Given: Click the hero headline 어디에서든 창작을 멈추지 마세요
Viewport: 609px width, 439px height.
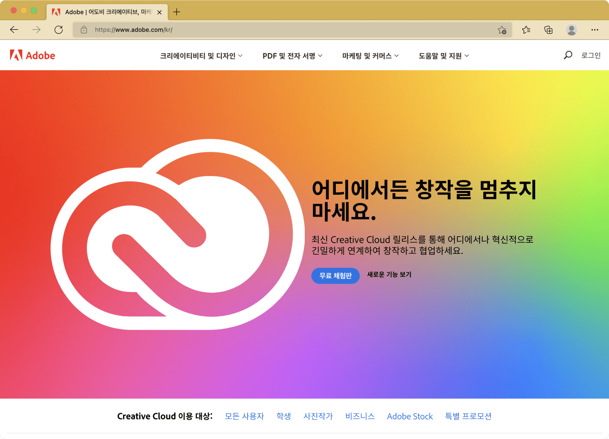Looking at the screenshot, I should 424,200.
